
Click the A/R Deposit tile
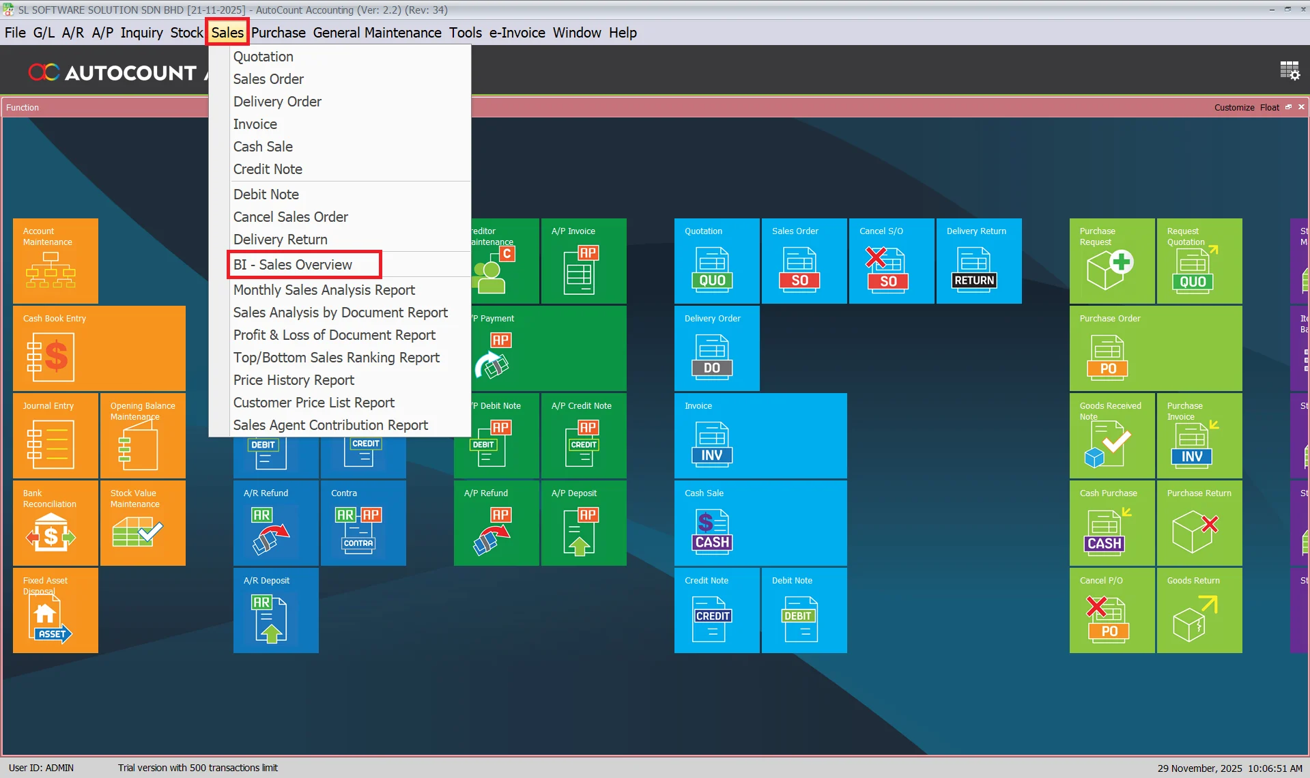(276, 610)
